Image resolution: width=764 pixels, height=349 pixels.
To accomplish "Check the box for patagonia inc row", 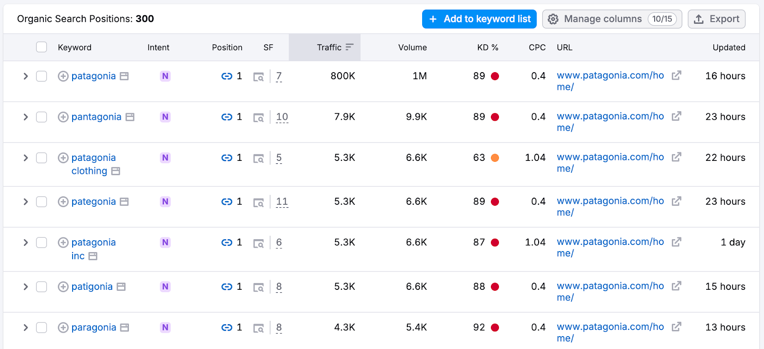I will 42,243.
